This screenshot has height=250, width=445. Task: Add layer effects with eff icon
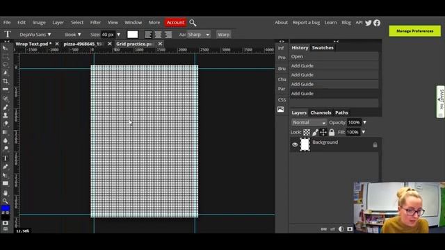(332, 229)
